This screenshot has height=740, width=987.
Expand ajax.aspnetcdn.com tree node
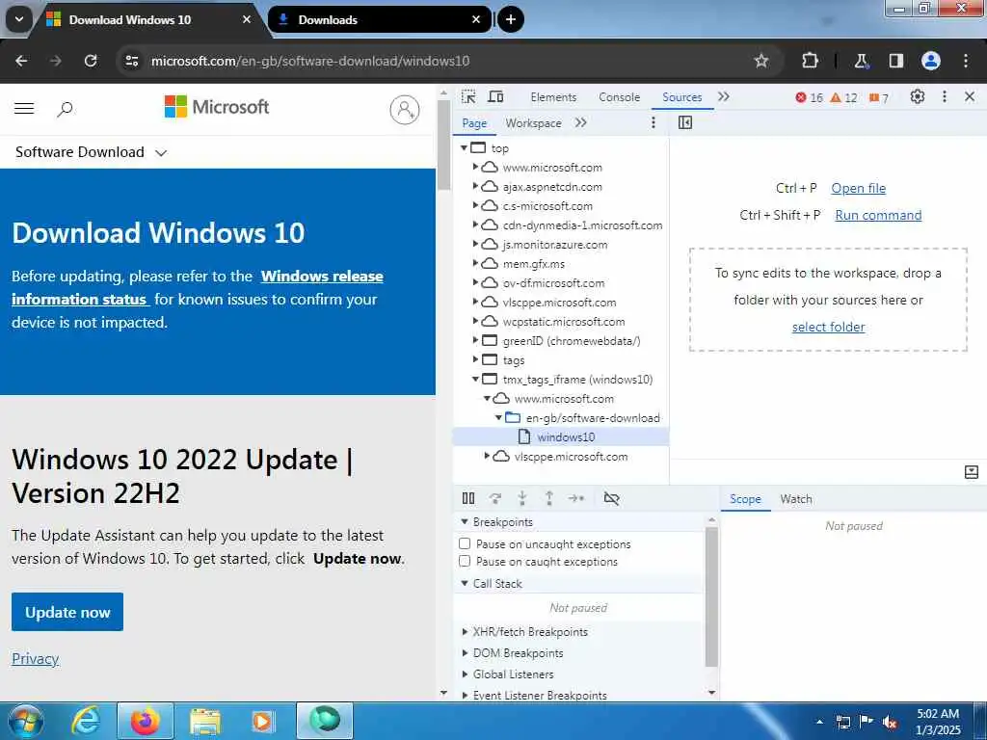coord(476,186)
